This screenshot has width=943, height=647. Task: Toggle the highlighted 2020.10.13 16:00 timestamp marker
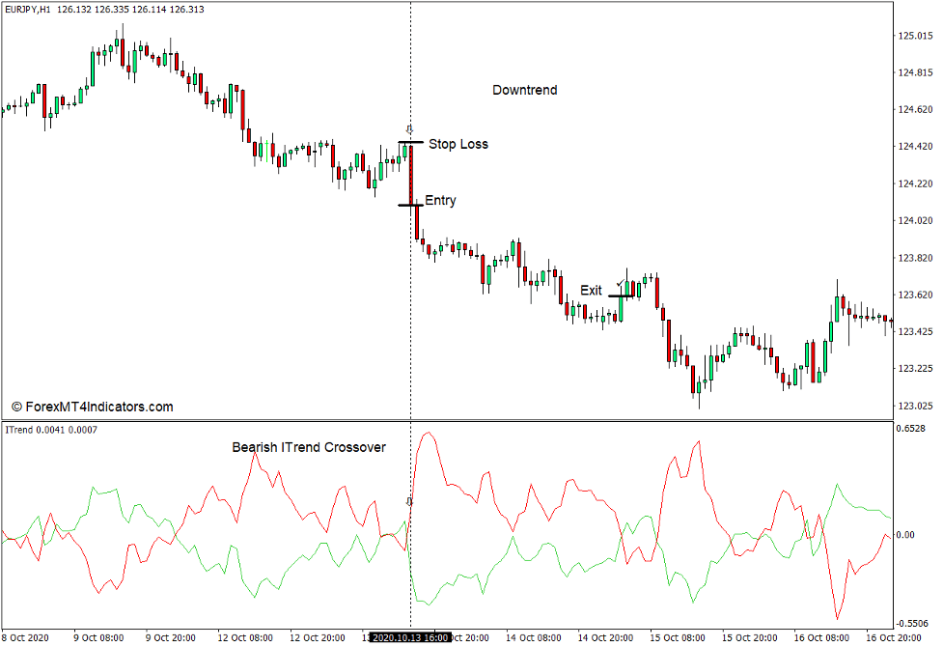[410, 636]
